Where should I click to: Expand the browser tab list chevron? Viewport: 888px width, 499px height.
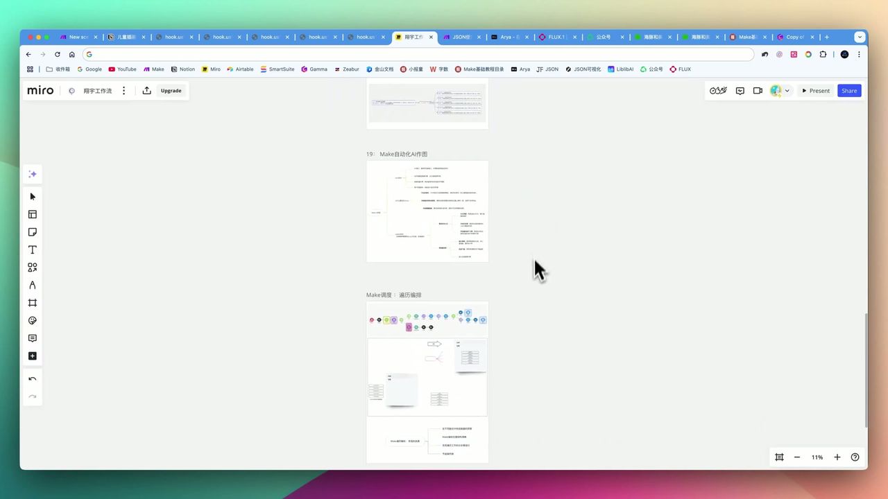tap(859, 37)
